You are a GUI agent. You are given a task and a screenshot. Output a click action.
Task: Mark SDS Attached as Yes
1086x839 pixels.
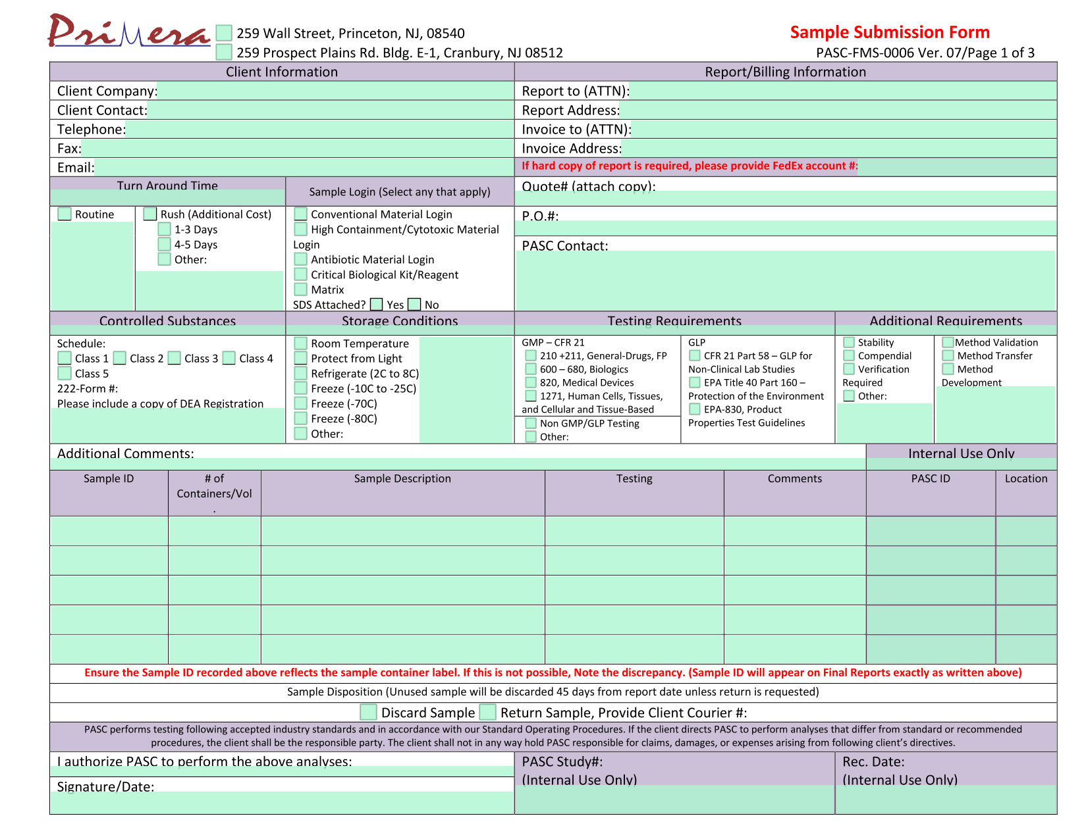pos(377,304)
